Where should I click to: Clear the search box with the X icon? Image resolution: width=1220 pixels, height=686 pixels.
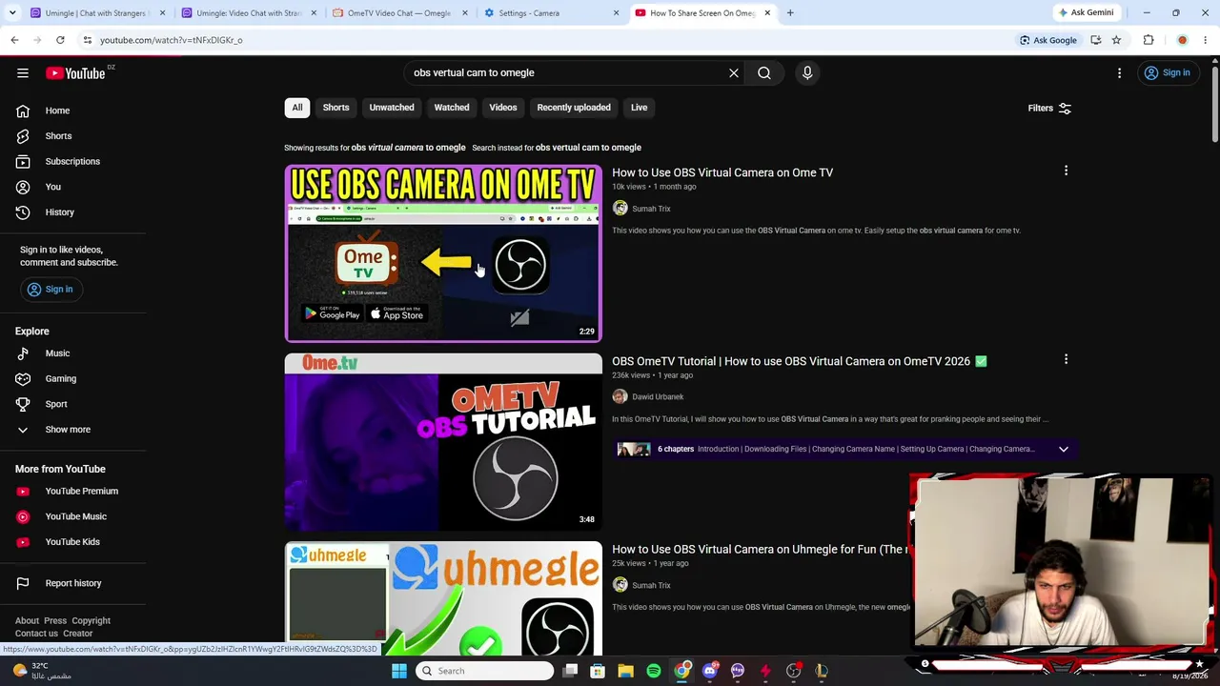coord(734,72)
